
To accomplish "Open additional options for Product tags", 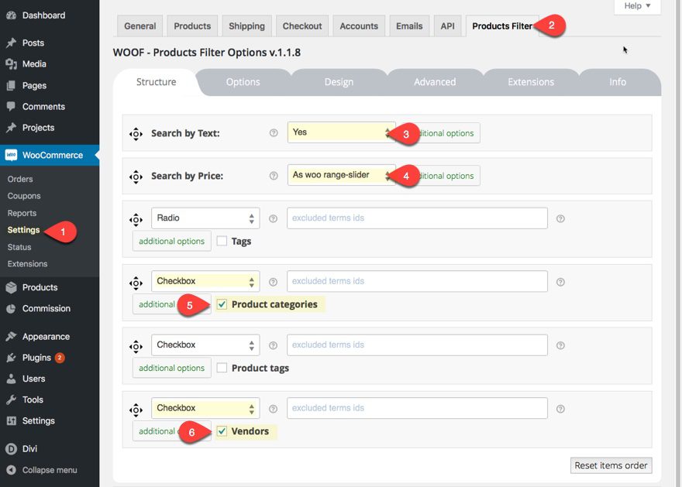I will [x=171, y=369].
